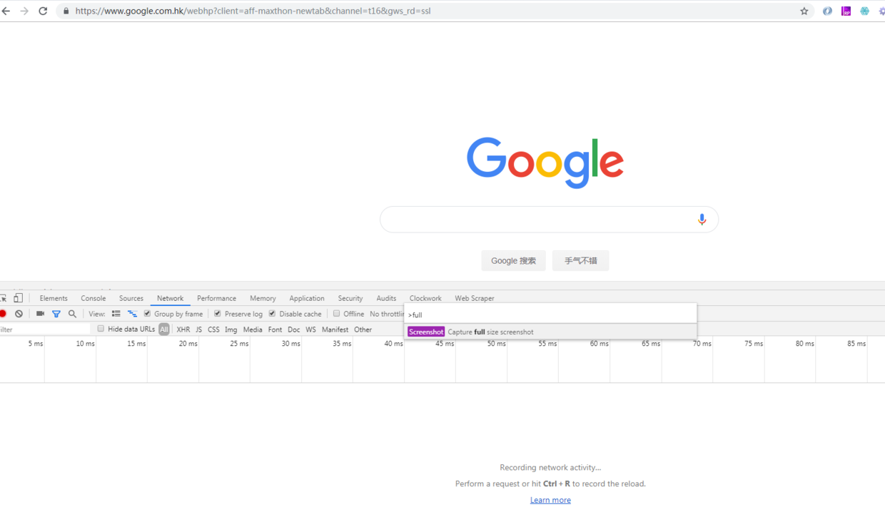Filter requests by Other

[363, 329]
